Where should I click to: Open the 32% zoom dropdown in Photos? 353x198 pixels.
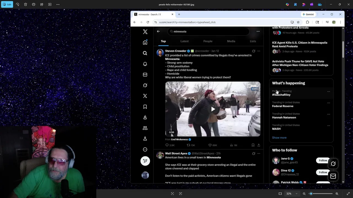pos(292,194)
